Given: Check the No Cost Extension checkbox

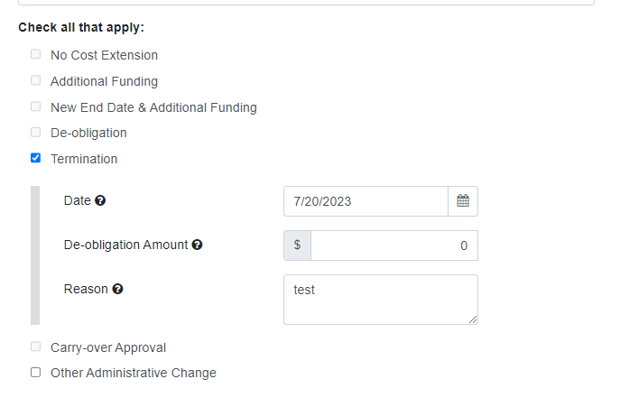Looking at the screenshot, I should coord(35,54).
